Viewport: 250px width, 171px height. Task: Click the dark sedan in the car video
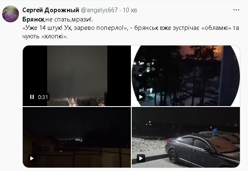point(202,149)
